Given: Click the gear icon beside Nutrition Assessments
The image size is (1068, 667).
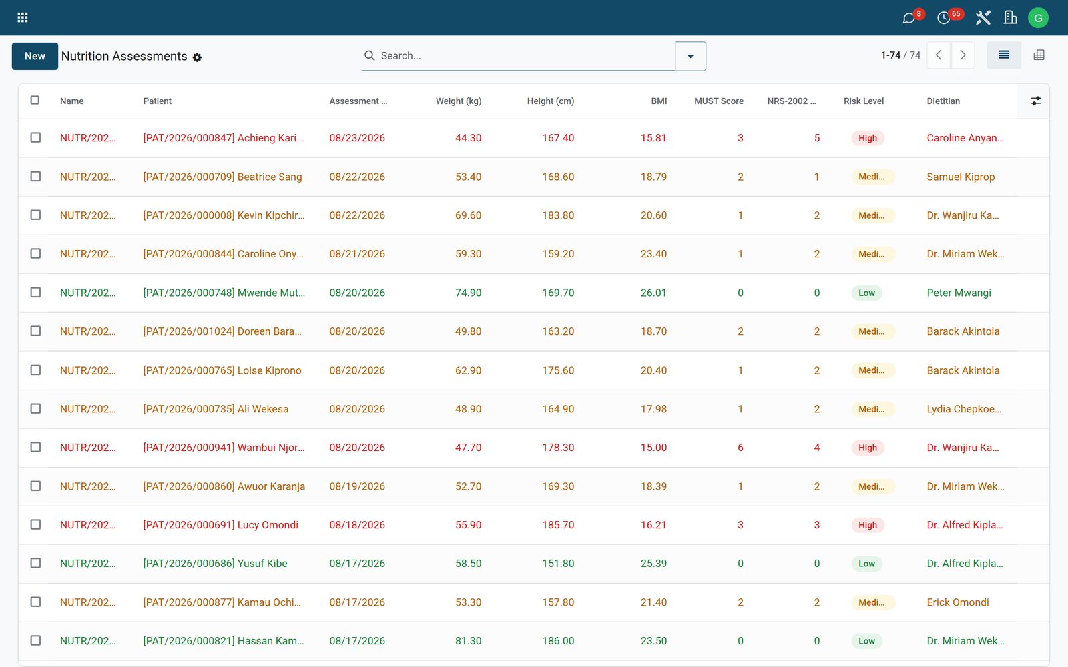Looking at the screenshot, I should point(197,57).
